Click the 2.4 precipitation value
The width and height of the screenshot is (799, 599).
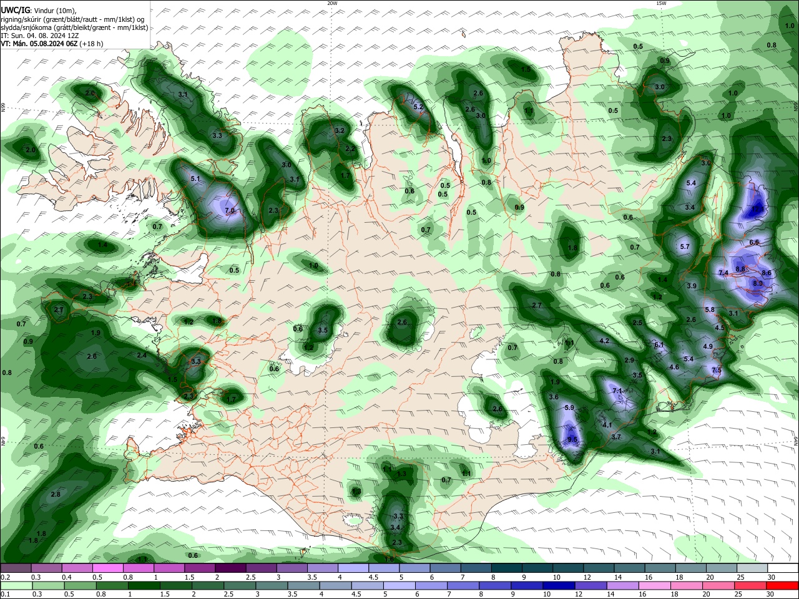click(142, 355)
